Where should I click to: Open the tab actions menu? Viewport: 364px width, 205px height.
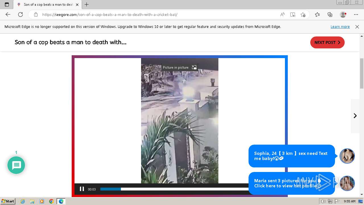click(x=7, y=5)
